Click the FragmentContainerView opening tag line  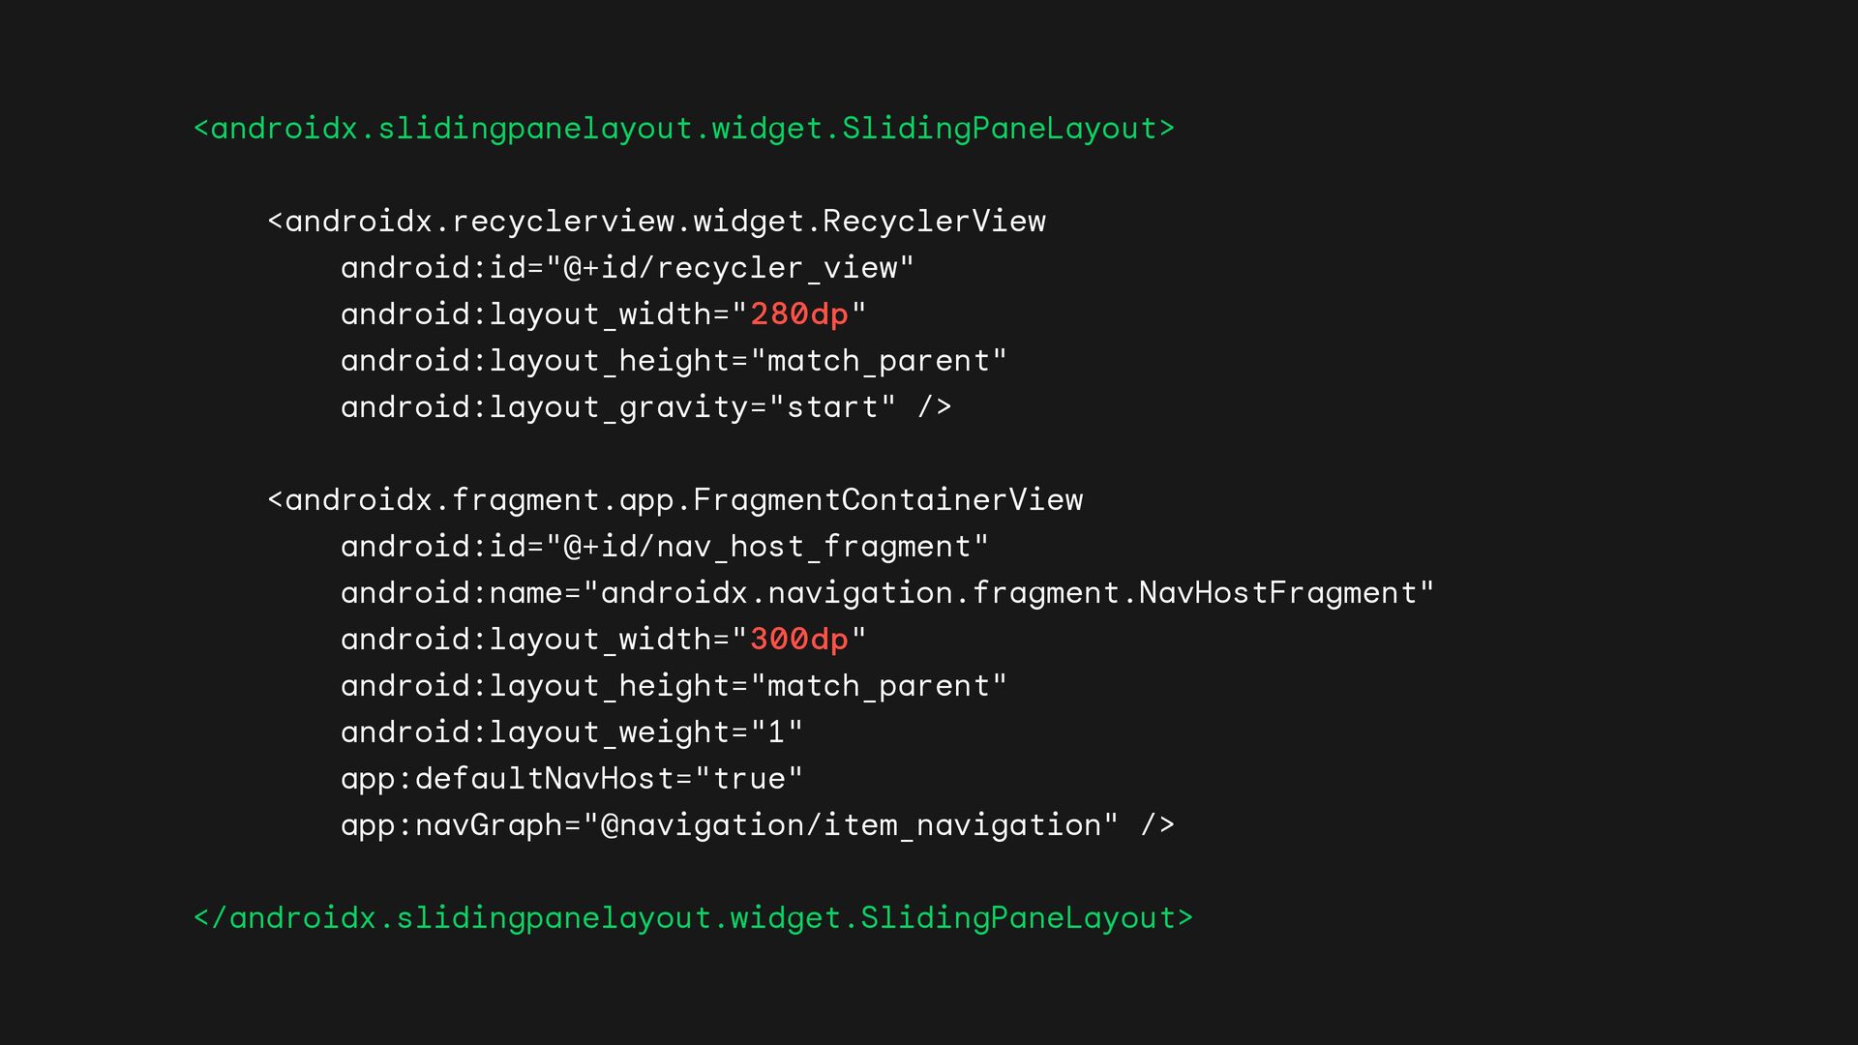pyautogui.click(x=675, y=500)
